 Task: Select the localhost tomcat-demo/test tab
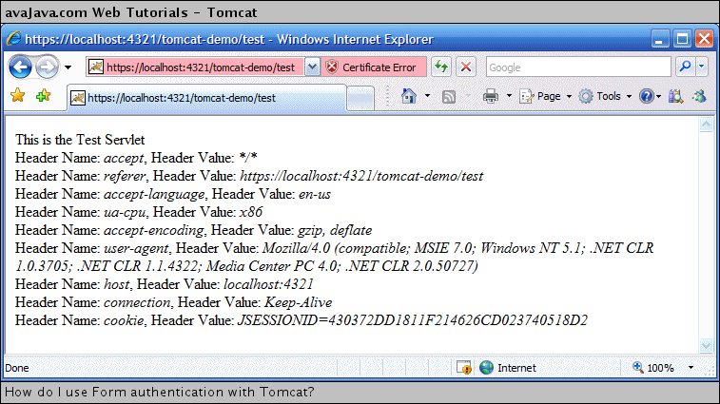206,98
